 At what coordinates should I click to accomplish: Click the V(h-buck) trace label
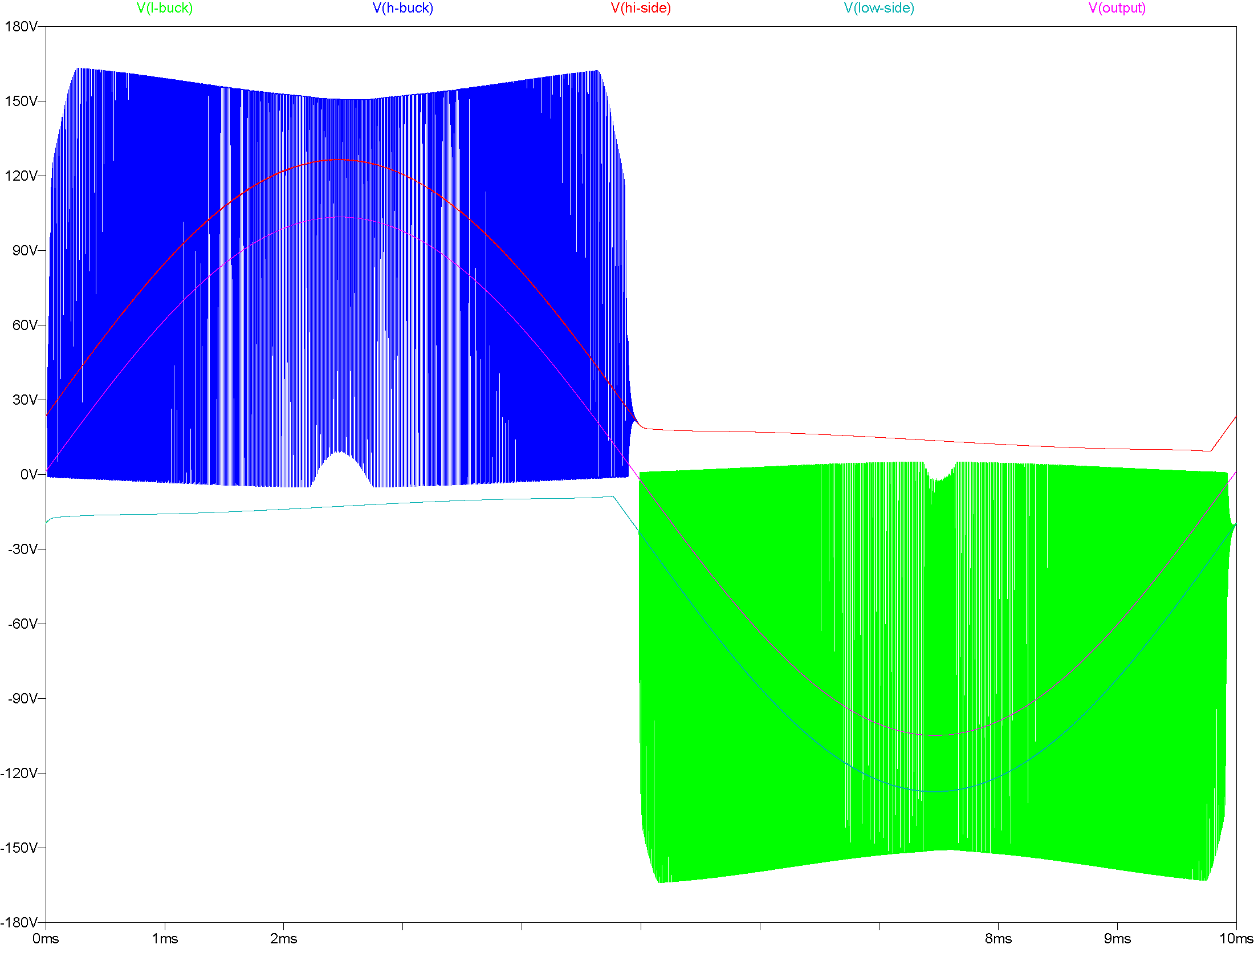coord(402,8)
